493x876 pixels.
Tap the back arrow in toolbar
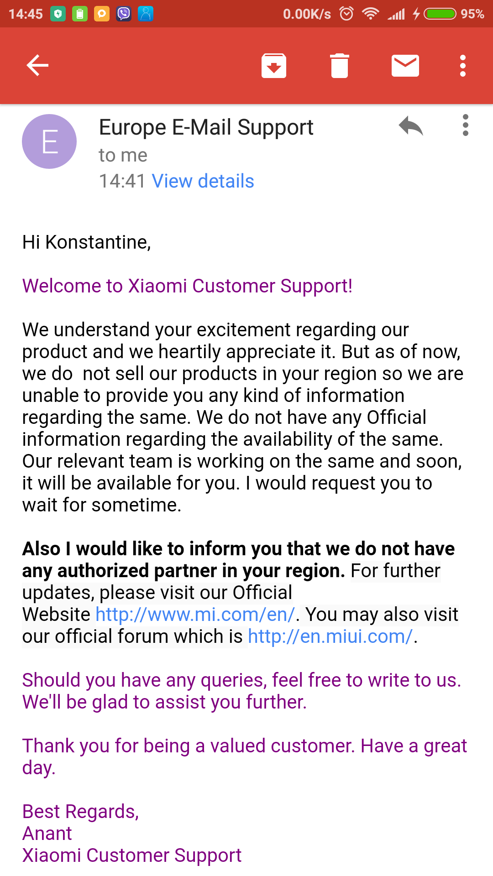[x=37, y=65]
